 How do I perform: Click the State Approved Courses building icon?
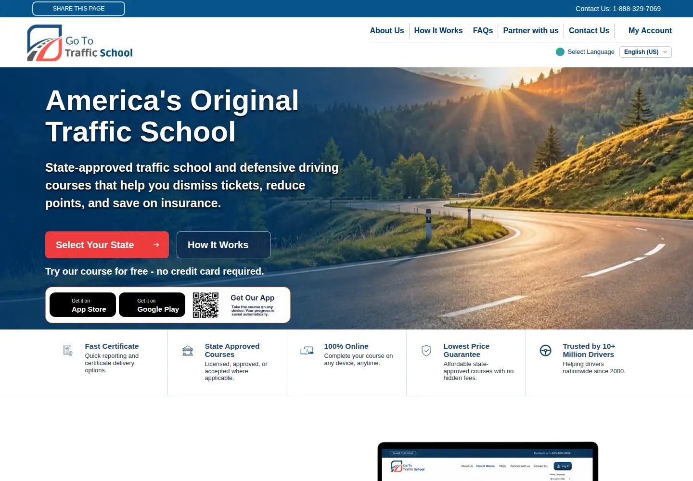[188, 351]
